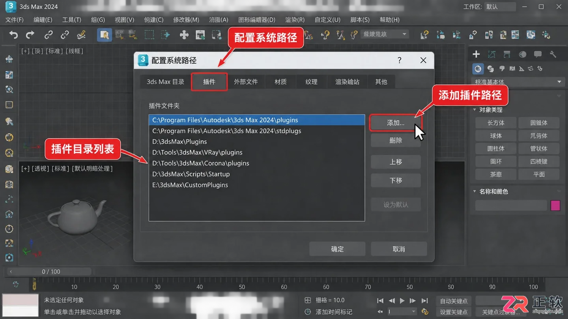568x319 pixels.
Task: Open the Motion tab in command panel
Action: pyautogui.click(x=523, y=54)
